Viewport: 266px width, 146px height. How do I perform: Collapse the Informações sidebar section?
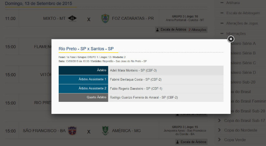[x=236, y=34]
